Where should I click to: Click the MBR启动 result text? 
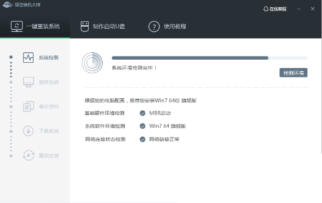pos(160,113)
